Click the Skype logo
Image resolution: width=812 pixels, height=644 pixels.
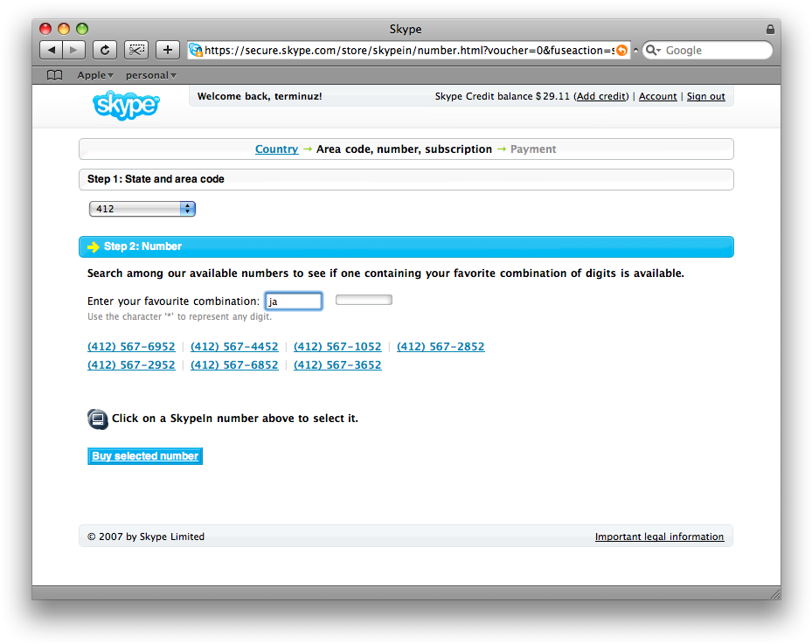click(126, 106)
